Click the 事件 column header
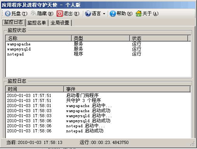 coord(127,89)
